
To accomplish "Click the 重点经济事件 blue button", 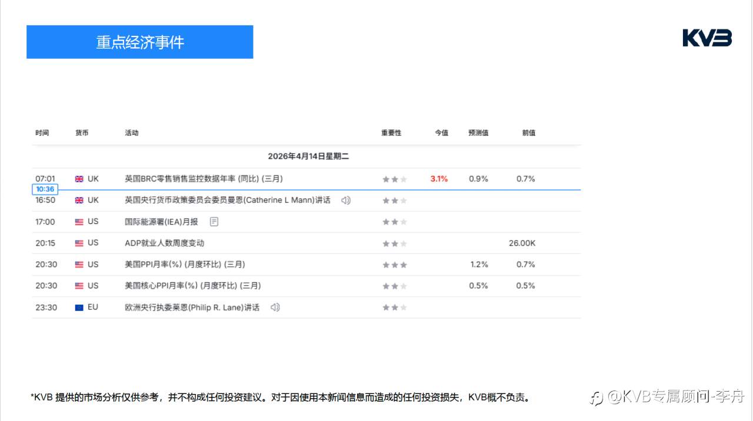I will pyautogui.click(x=139, y=42).
